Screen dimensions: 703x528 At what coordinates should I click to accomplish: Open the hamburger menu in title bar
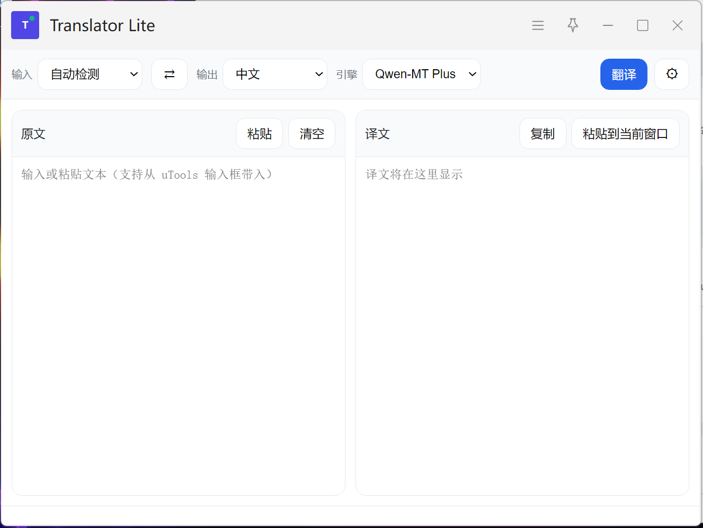537,25
